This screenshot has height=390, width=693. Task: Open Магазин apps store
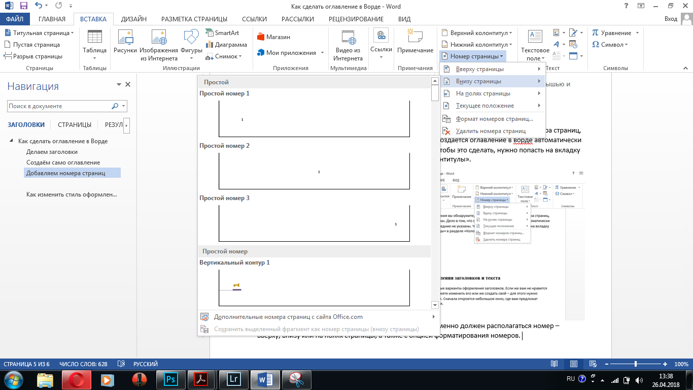[274, 37]
